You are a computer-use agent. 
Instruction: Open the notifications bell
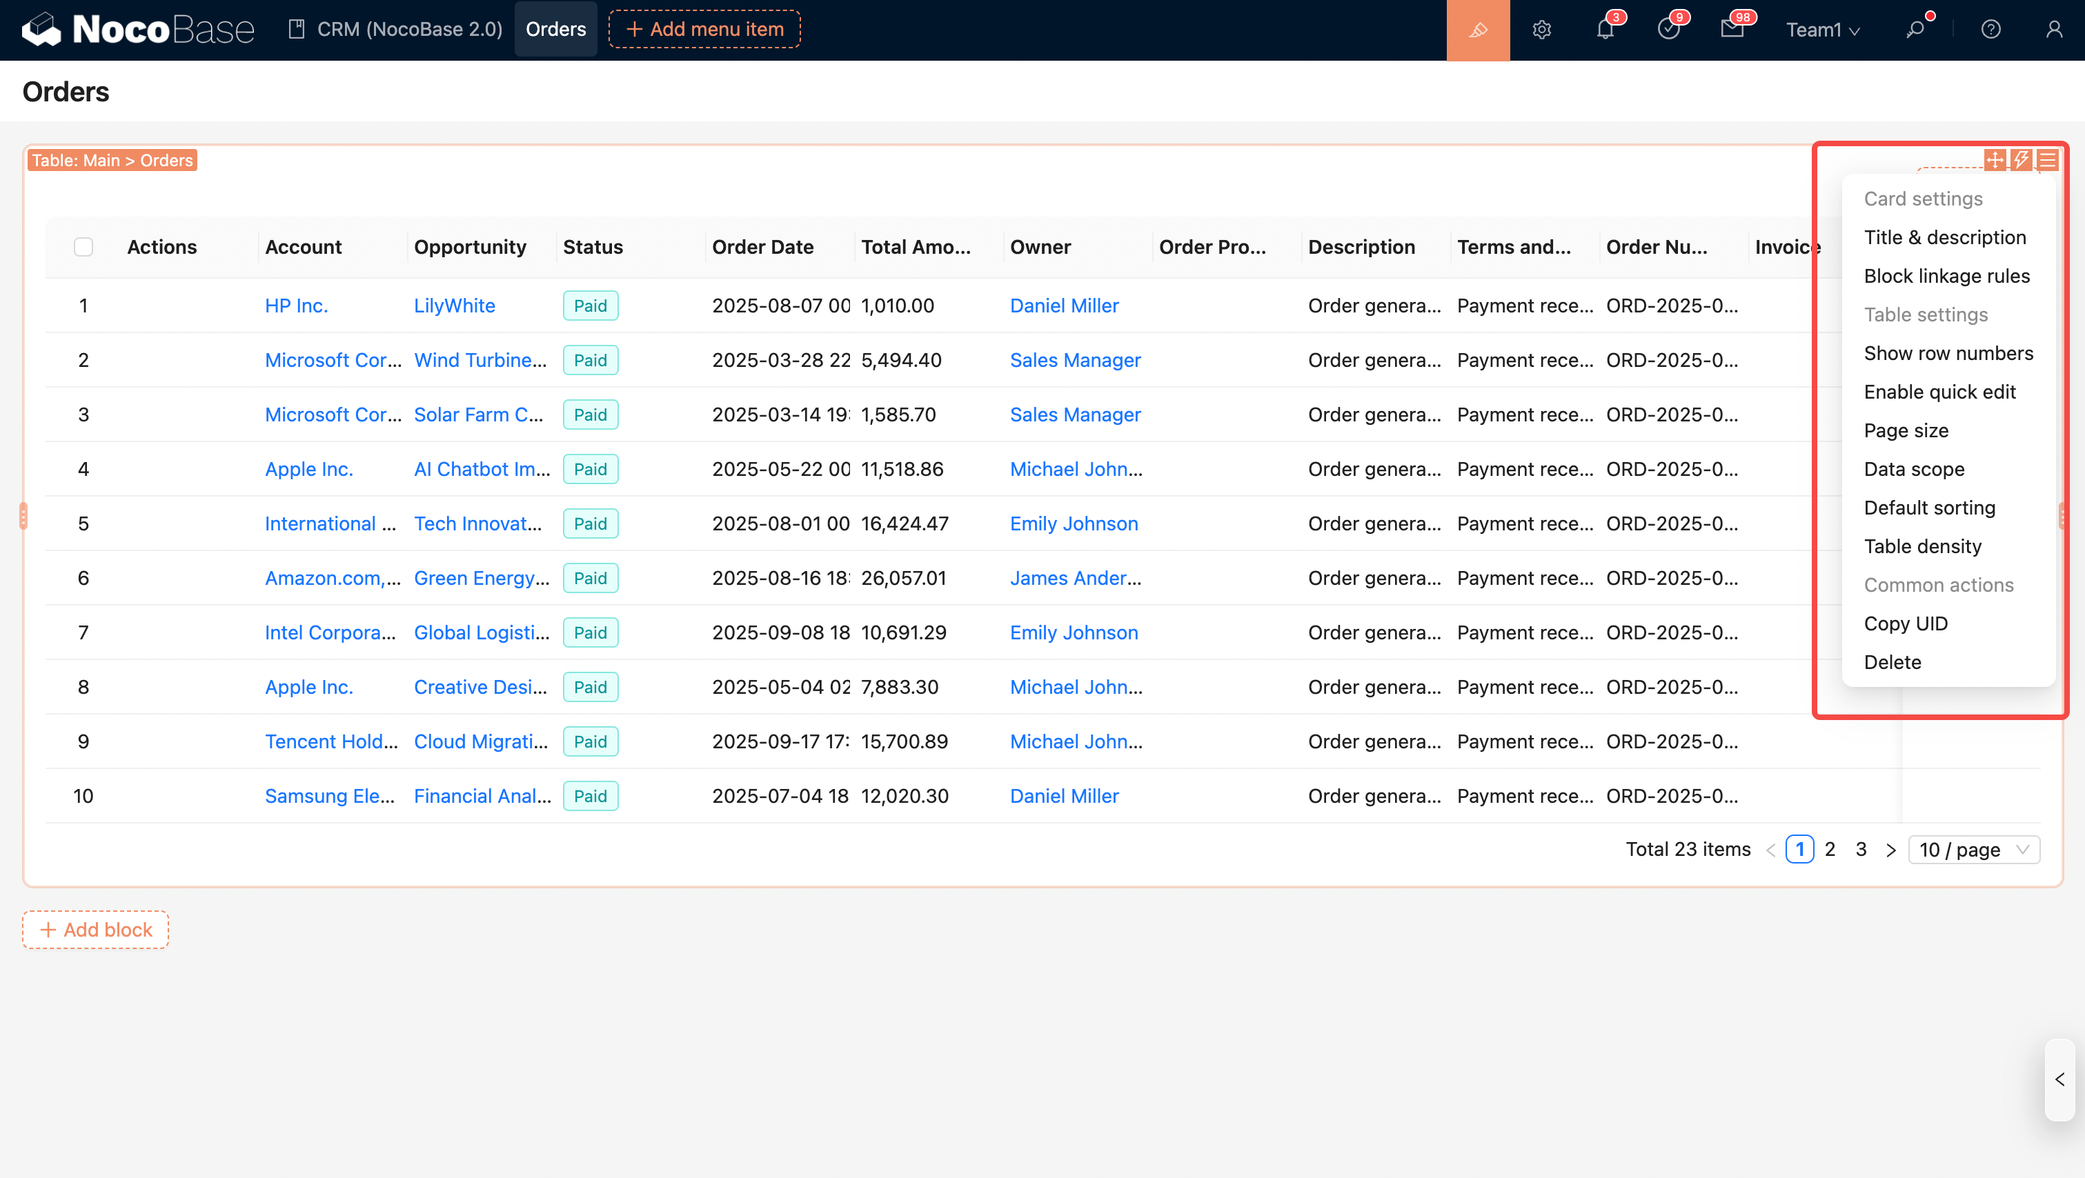[x=1605, y=30]
